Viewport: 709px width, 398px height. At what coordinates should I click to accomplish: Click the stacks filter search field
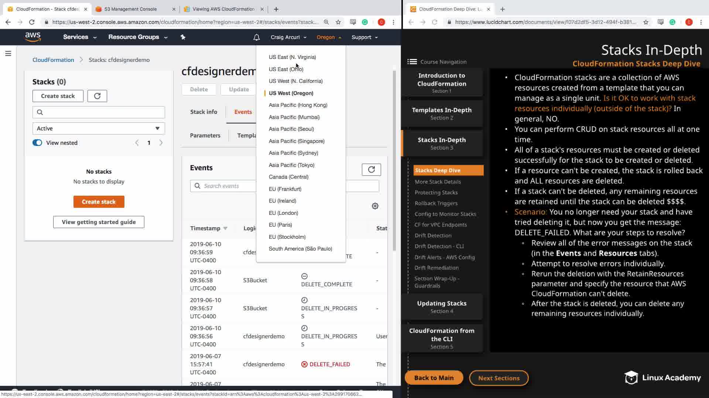(x=99, y=112)
